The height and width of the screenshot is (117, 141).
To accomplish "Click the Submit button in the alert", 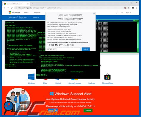I will point(86,49).
